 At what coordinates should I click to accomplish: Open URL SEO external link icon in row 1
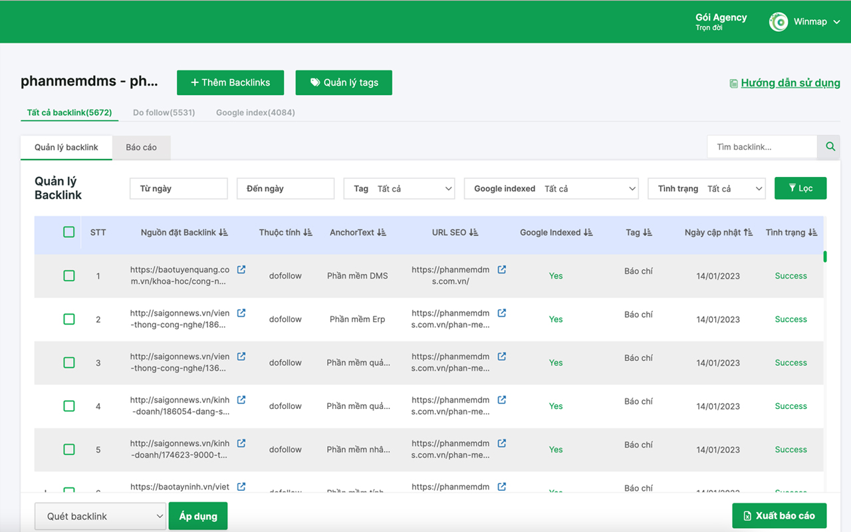(502, 269)
